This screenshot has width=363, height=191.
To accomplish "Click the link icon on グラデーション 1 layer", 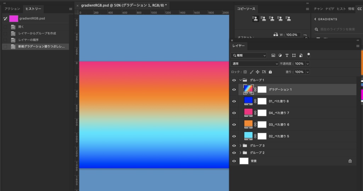I will (x=255, y=90).
